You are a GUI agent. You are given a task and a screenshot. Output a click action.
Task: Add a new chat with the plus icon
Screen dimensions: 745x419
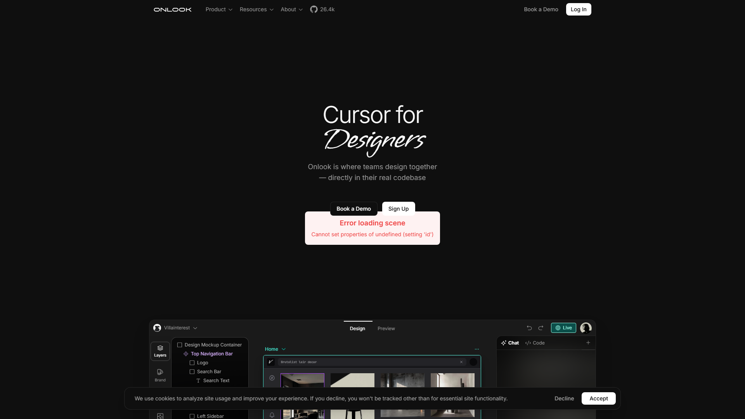[x=588, y=343]
